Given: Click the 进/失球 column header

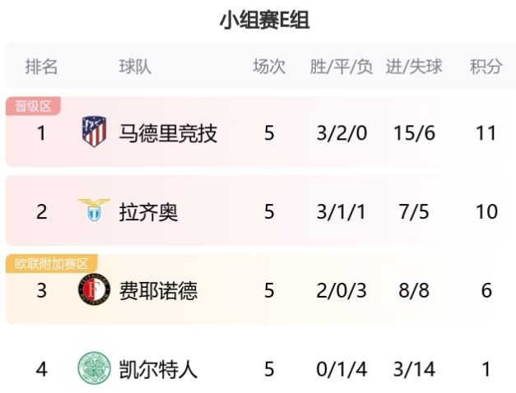Looking at the screenshot, I should tap(414, 67).
